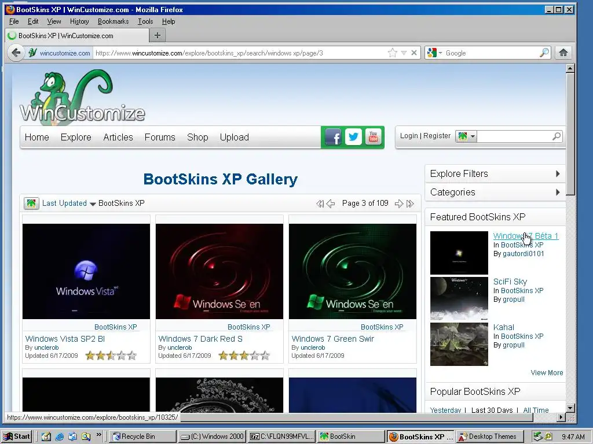
Task: Click the Firefox Home button
Action: [563, 53]
